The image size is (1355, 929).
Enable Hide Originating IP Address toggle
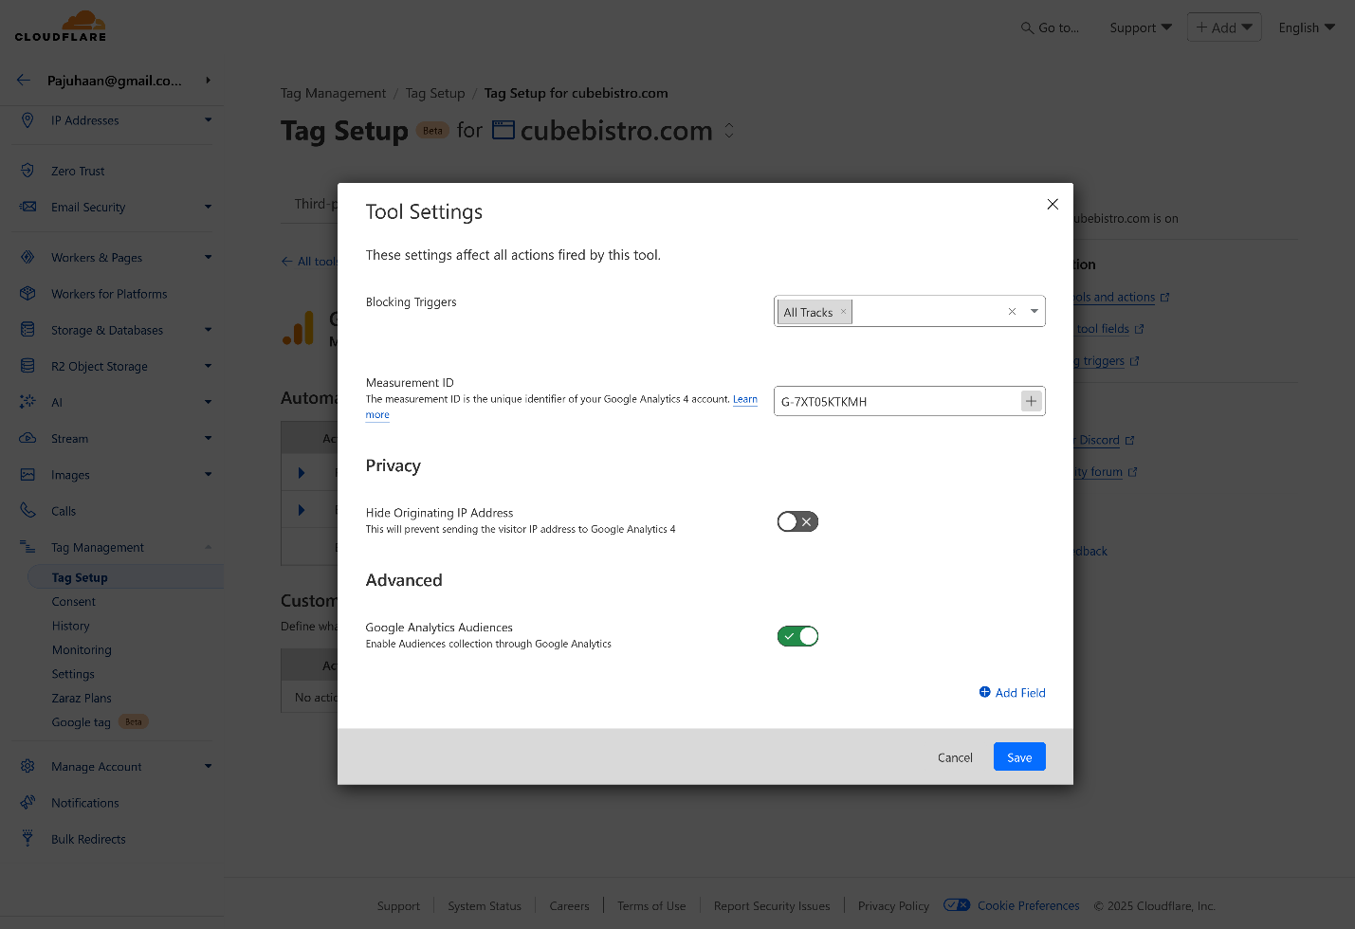click(x=797, y=521)
